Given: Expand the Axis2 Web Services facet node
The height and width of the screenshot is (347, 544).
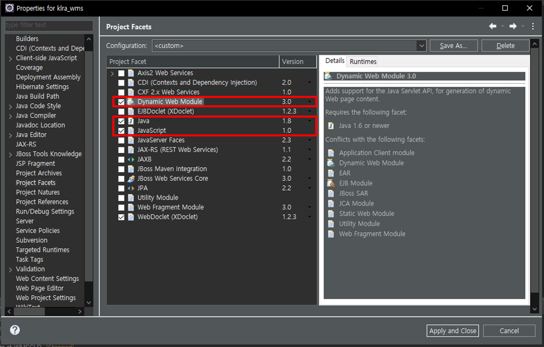Looking at the screenshot, I should [112, 73].
